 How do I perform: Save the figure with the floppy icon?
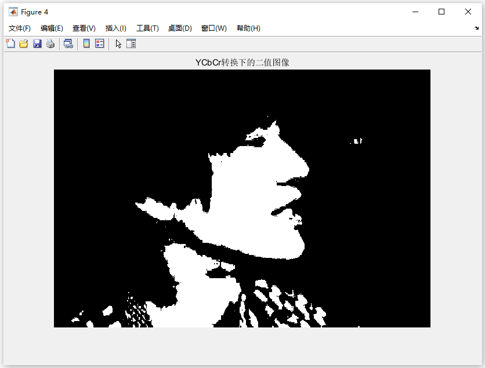point(37,43)
